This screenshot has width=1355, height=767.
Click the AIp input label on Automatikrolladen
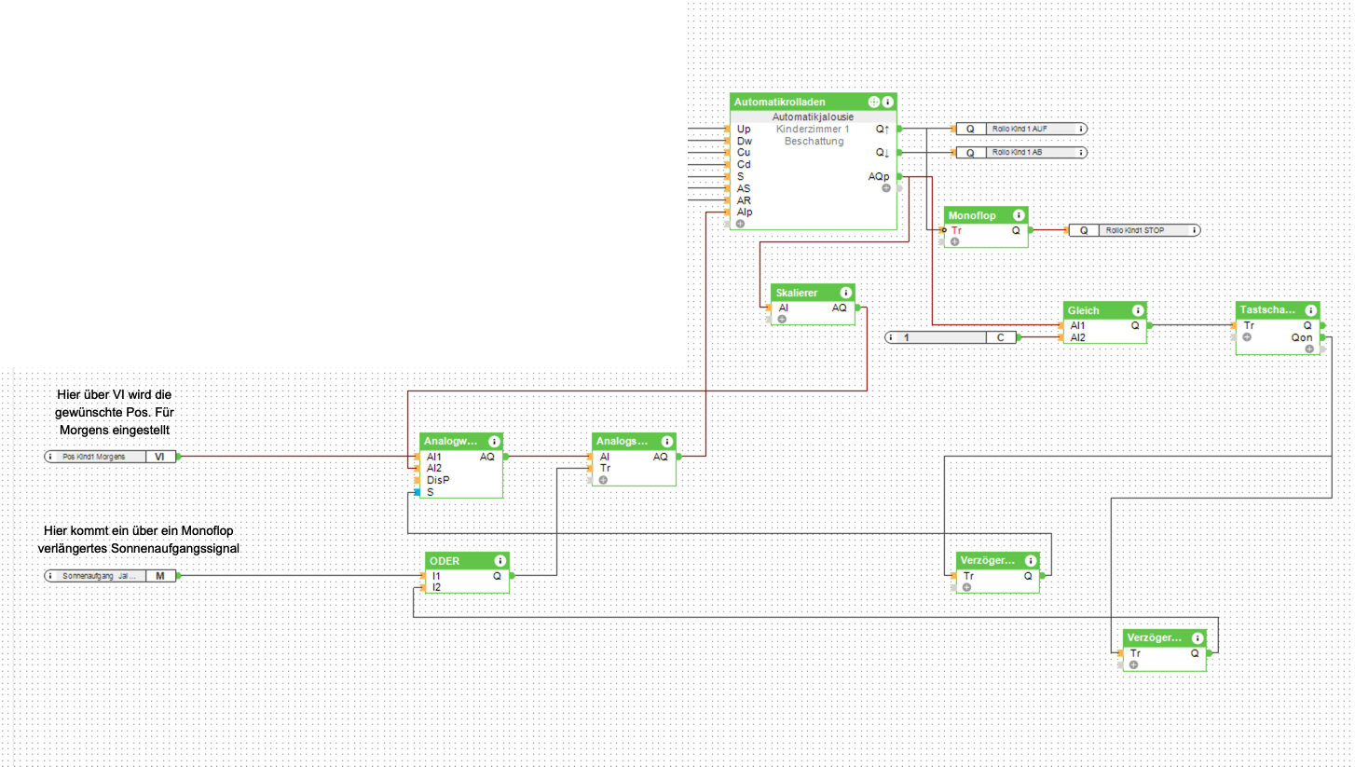(x=745, y=212)
